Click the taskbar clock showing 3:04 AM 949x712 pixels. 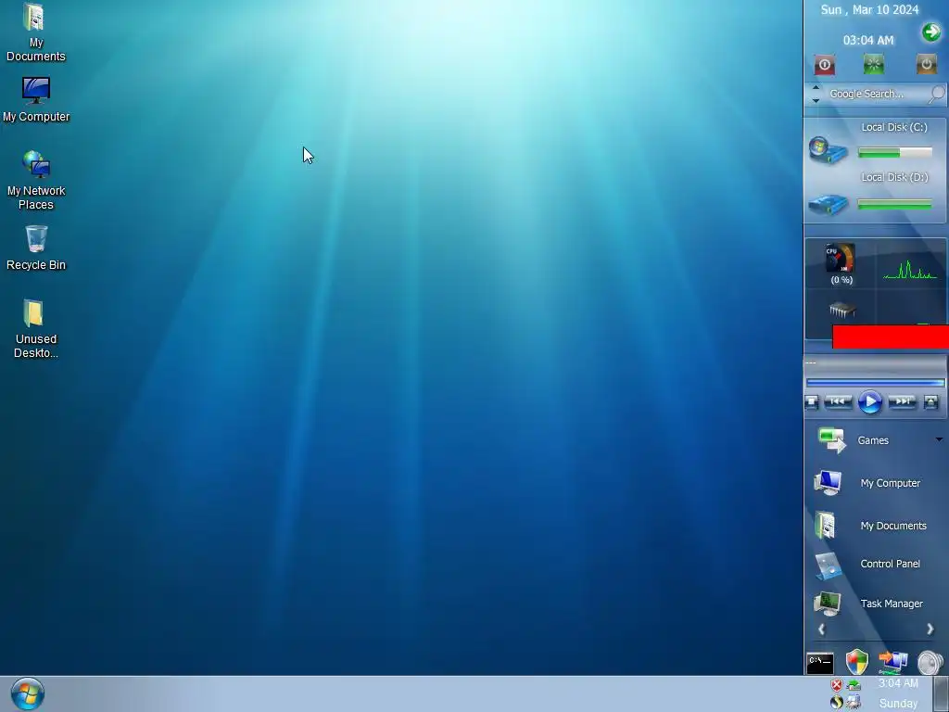(898, 683)
